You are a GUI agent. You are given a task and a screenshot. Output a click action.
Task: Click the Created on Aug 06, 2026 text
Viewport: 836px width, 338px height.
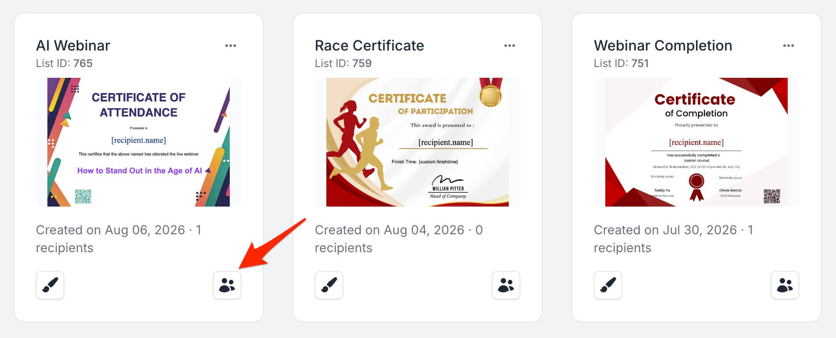pos(110,230)
